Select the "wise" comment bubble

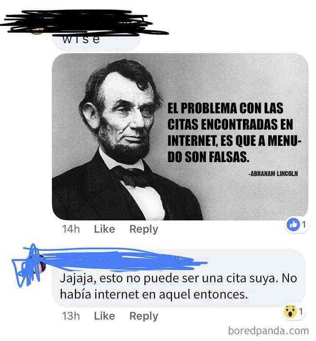(97, 41)
